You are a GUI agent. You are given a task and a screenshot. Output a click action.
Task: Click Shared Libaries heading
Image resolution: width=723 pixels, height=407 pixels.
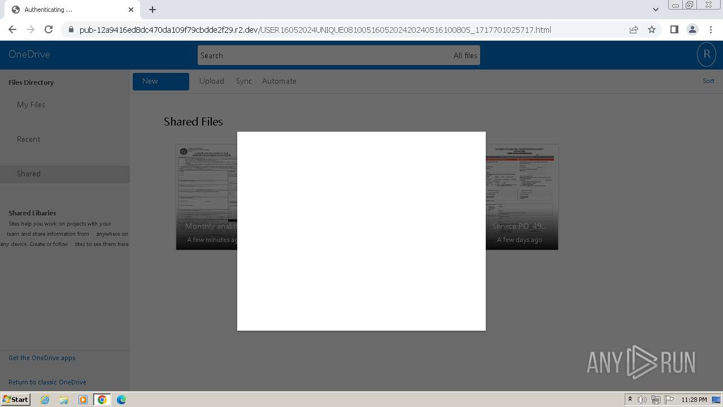click(x=32, y=213)
